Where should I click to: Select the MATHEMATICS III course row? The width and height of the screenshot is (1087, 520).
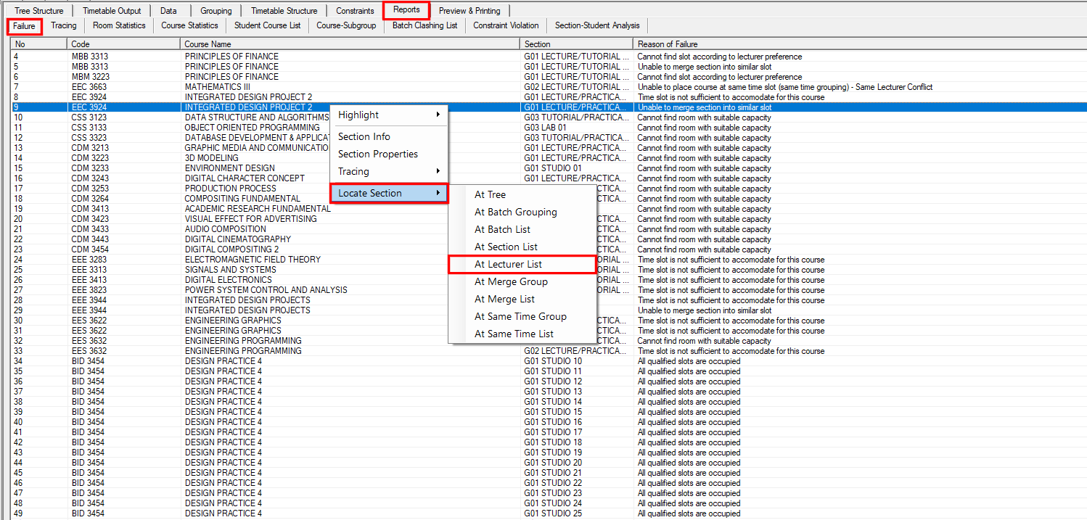click(x=549, y=87)
